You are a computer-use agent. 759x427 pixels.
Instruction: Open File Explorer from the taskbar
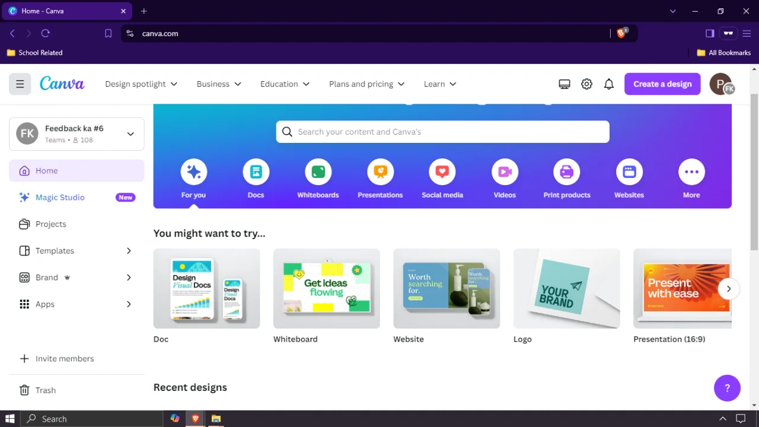(x=216, y=419)
